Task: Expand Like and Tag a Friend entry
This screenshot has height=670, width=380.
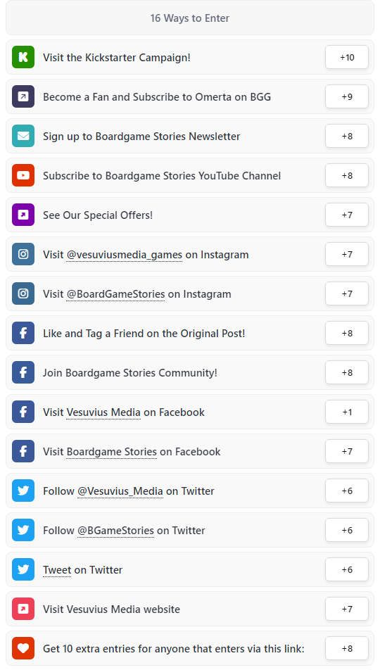Action: click(x=190, y=334)
